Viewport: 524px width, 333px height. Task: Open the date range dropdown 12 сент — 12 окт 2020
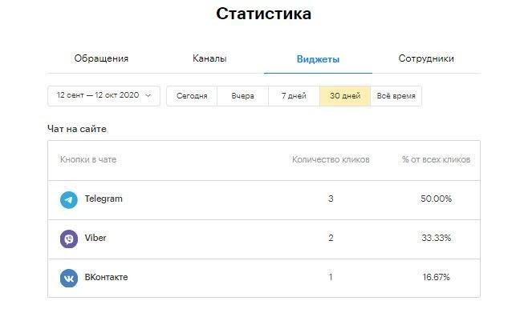click(104, 96)
